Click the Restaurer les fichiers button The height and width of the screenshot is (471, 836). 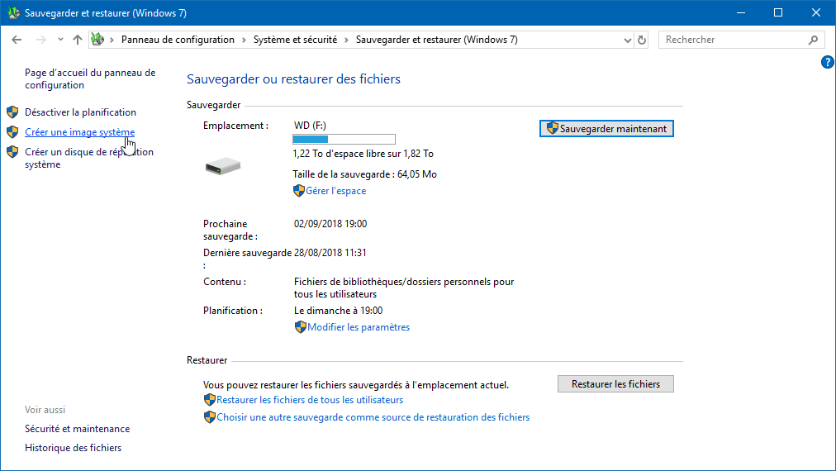pyautogui.click(x=615, y=384)
